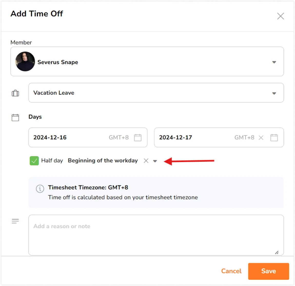
Task: Open the end date calendar picker icon
Action: 274,137
